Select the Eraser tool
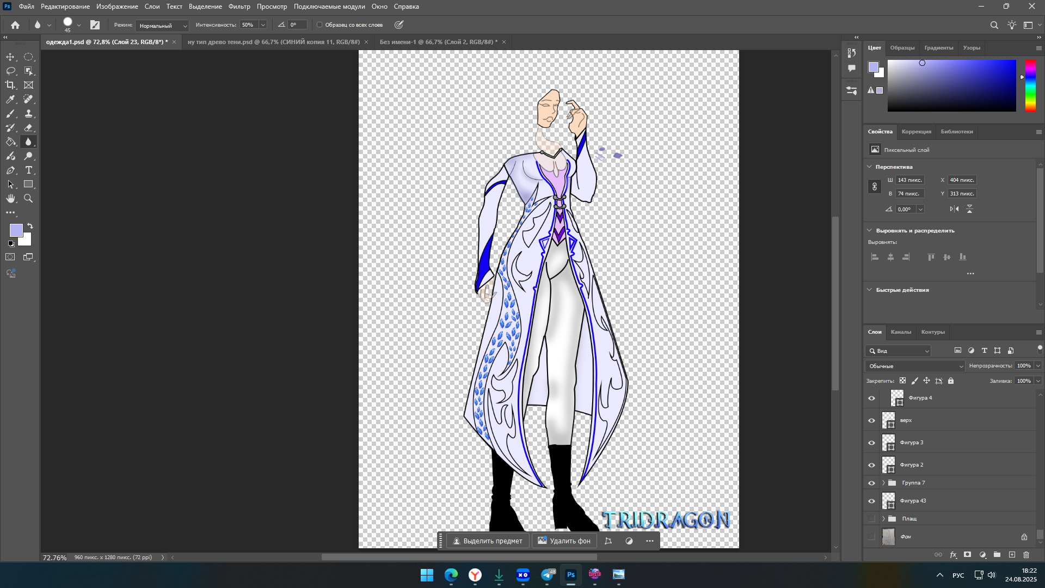 coord(28,127)
